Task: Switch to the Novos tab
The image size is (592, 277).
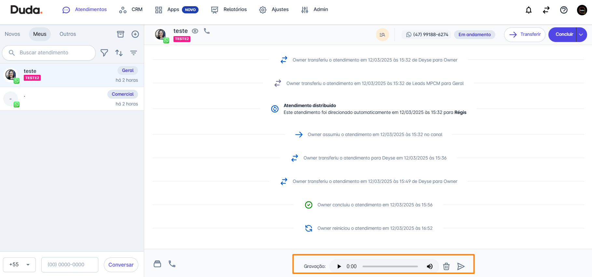Action: 12,34
